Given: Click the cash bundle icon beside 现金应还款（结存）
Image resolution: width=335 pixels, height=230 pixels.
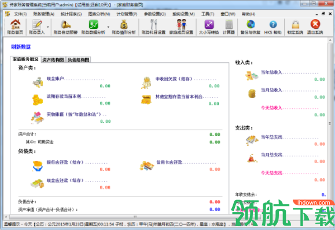Looking at the screenshot, I should point(38,183).
